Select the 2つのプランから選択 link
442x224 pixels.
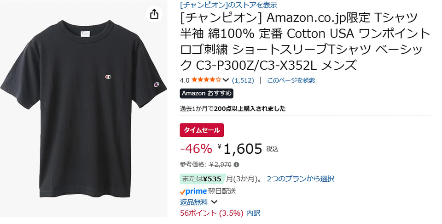300,179
